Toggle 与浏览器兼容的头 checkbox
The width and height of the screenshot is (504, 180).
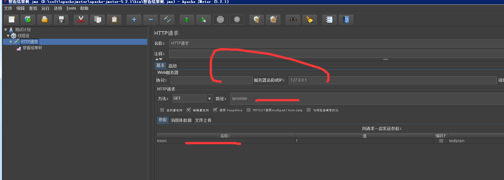point(309,110)
